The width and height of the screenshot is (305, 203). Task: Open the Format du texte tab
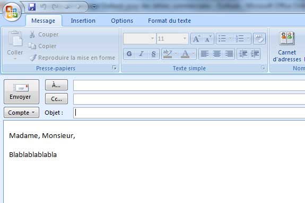tap(169, 21)
